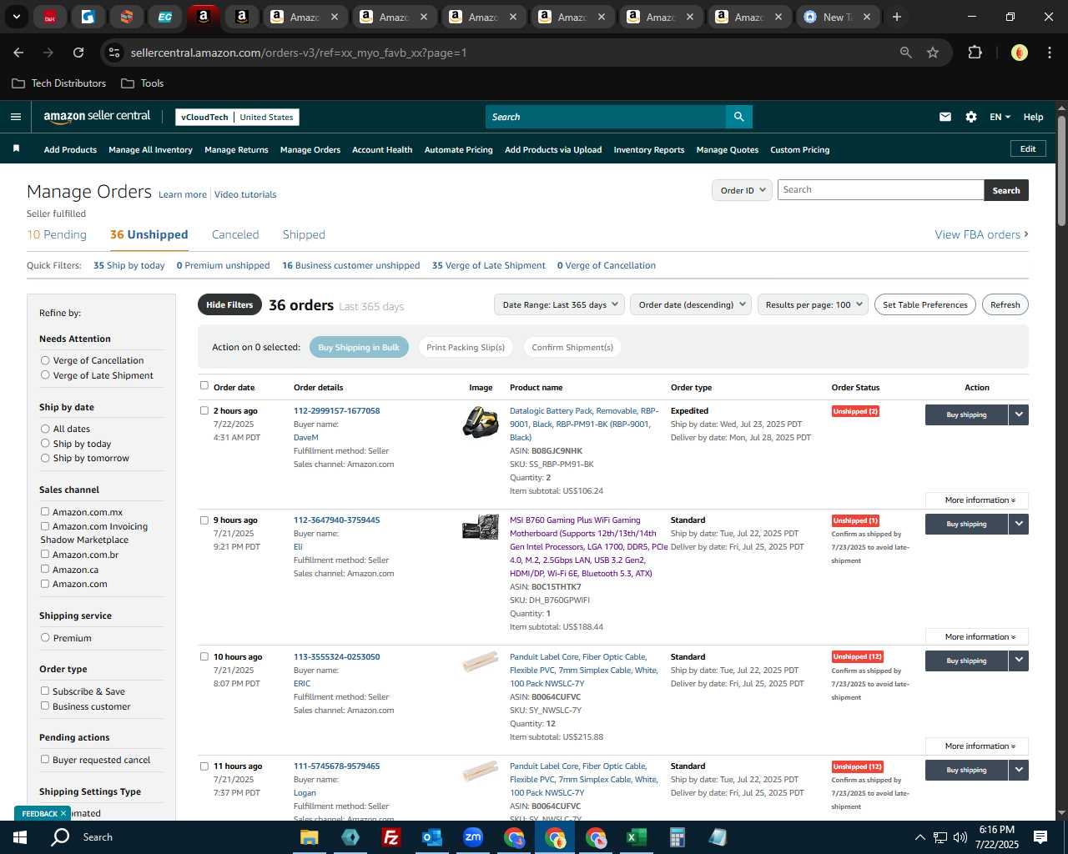Screen dimensions: 1068x854
Task: Open the Chrome profile avatar
Action: [x=1019, y=53]
